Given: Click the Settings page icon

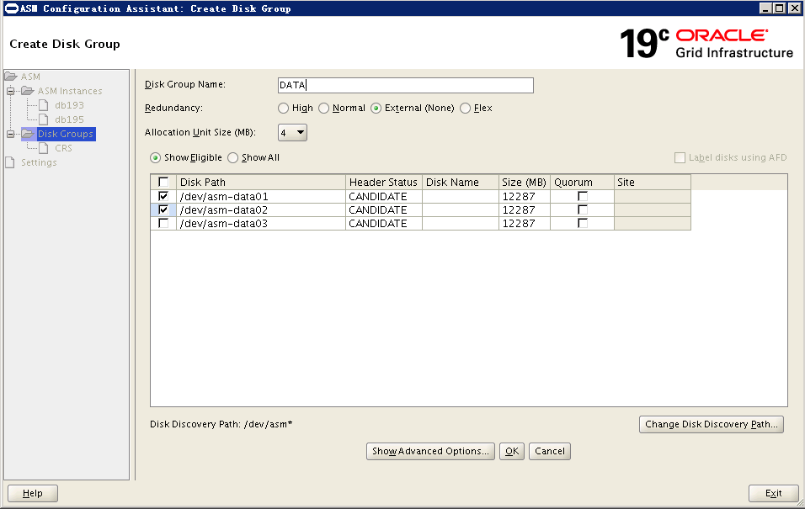Looking at the screenshot, I should click(x=10, y=162).
